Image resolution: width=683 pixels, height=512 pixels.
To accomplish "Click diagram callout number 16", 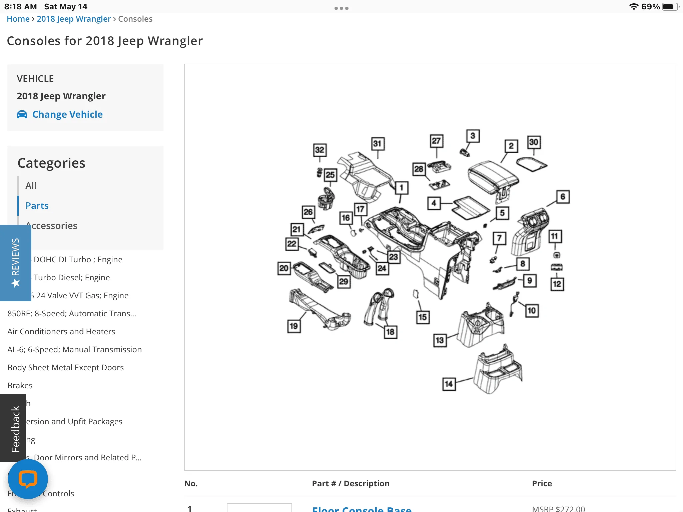I will pos(346,218).
